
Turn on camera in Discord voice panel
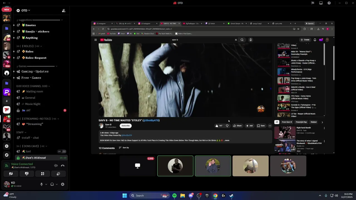11,174
